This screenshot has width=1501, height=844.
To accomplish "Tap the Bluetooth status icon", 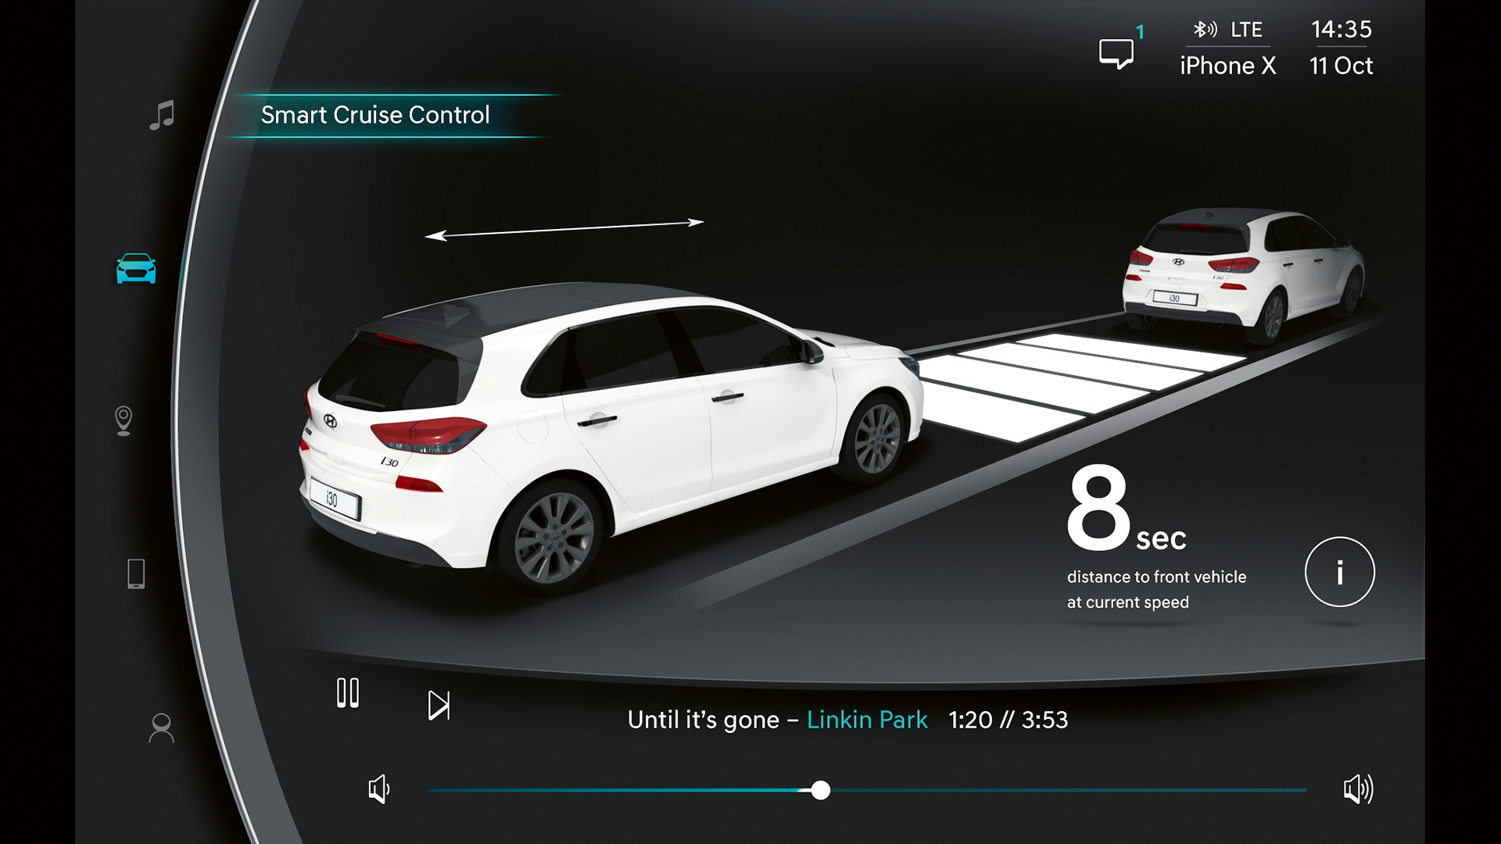I will (x=1205, y=30).
